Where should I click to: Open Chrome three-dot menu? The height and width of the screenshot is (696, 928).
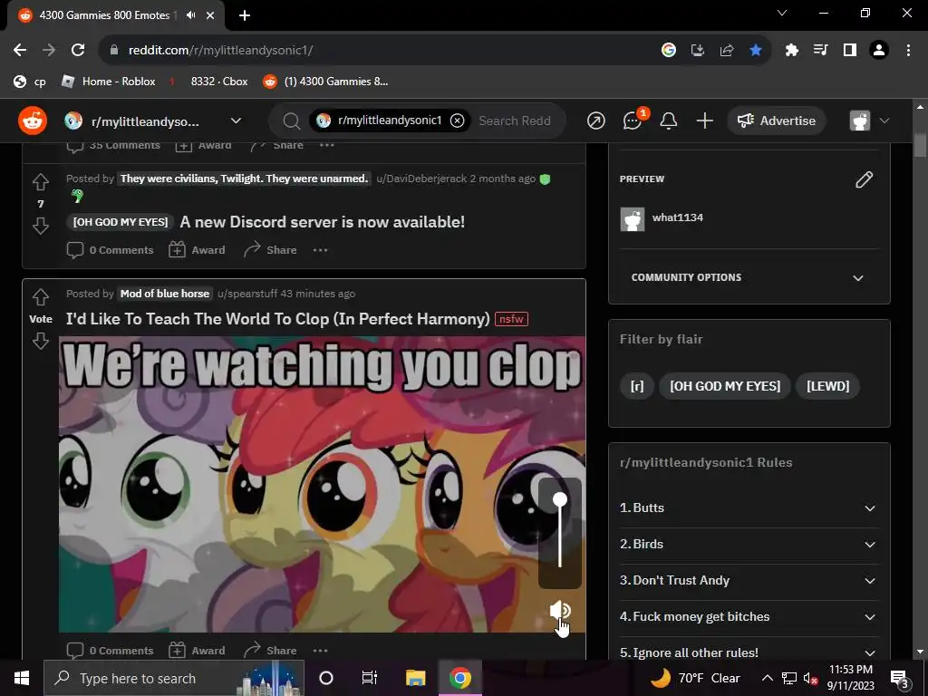(x=908, y=51)
